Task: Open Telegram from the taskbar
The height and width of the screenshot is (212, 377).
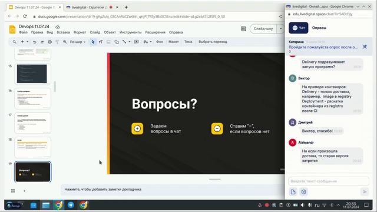Action: pos(71,205)
